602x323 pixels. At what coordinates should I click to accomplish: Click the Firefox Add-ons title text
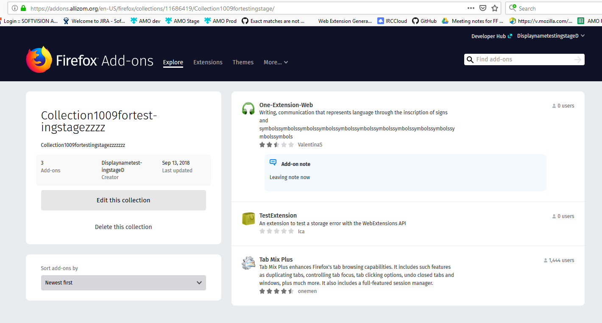[105, 61]
